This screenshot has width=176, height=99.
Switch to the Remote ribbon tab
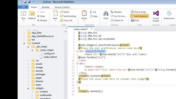(46, 7)
